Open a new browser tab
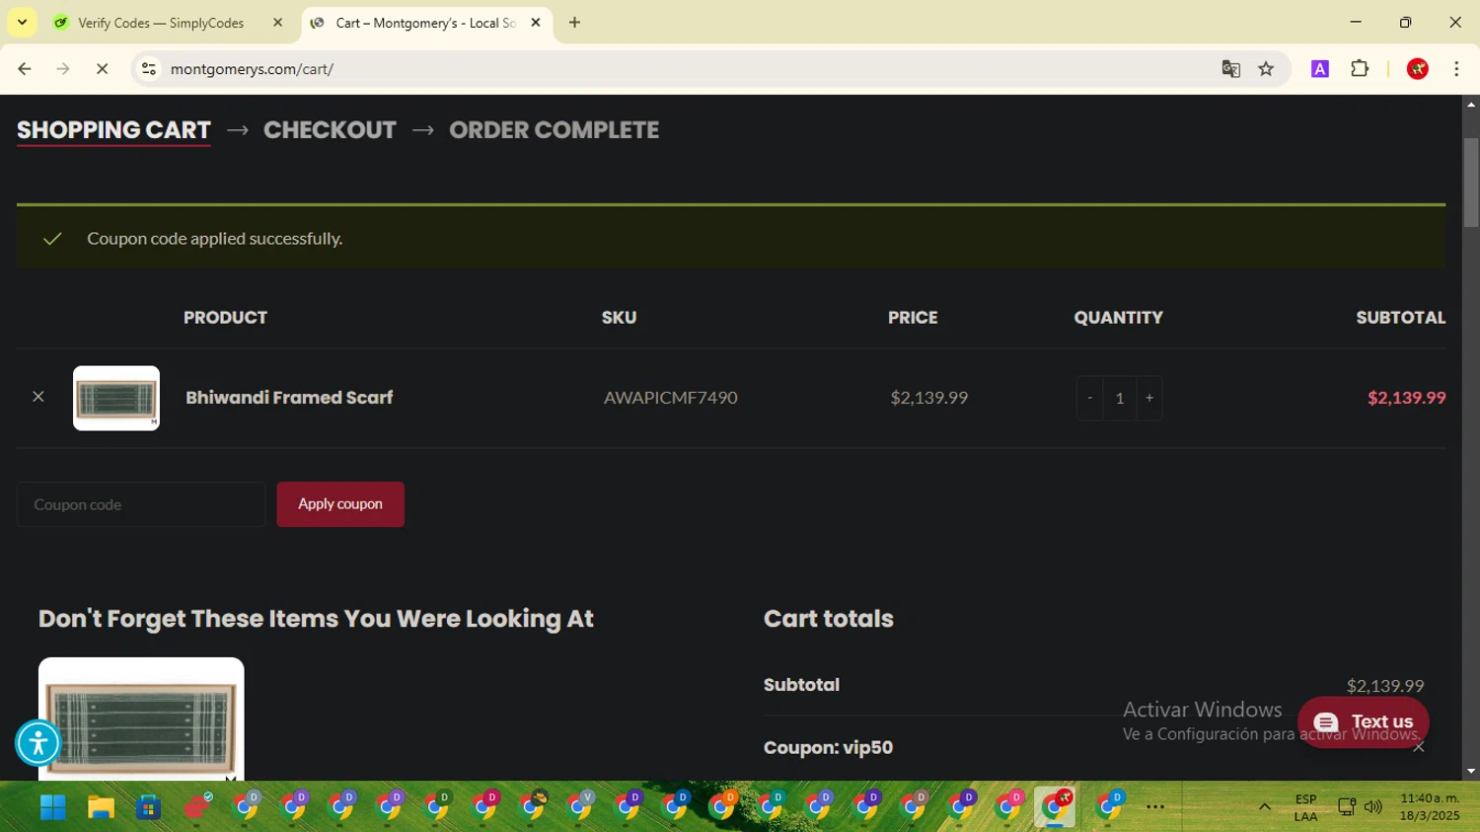 [575, 23]
